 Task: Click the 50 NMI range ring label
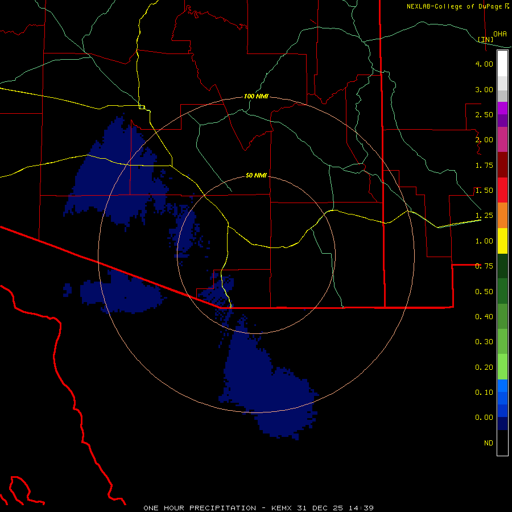[x=256, y=175]
